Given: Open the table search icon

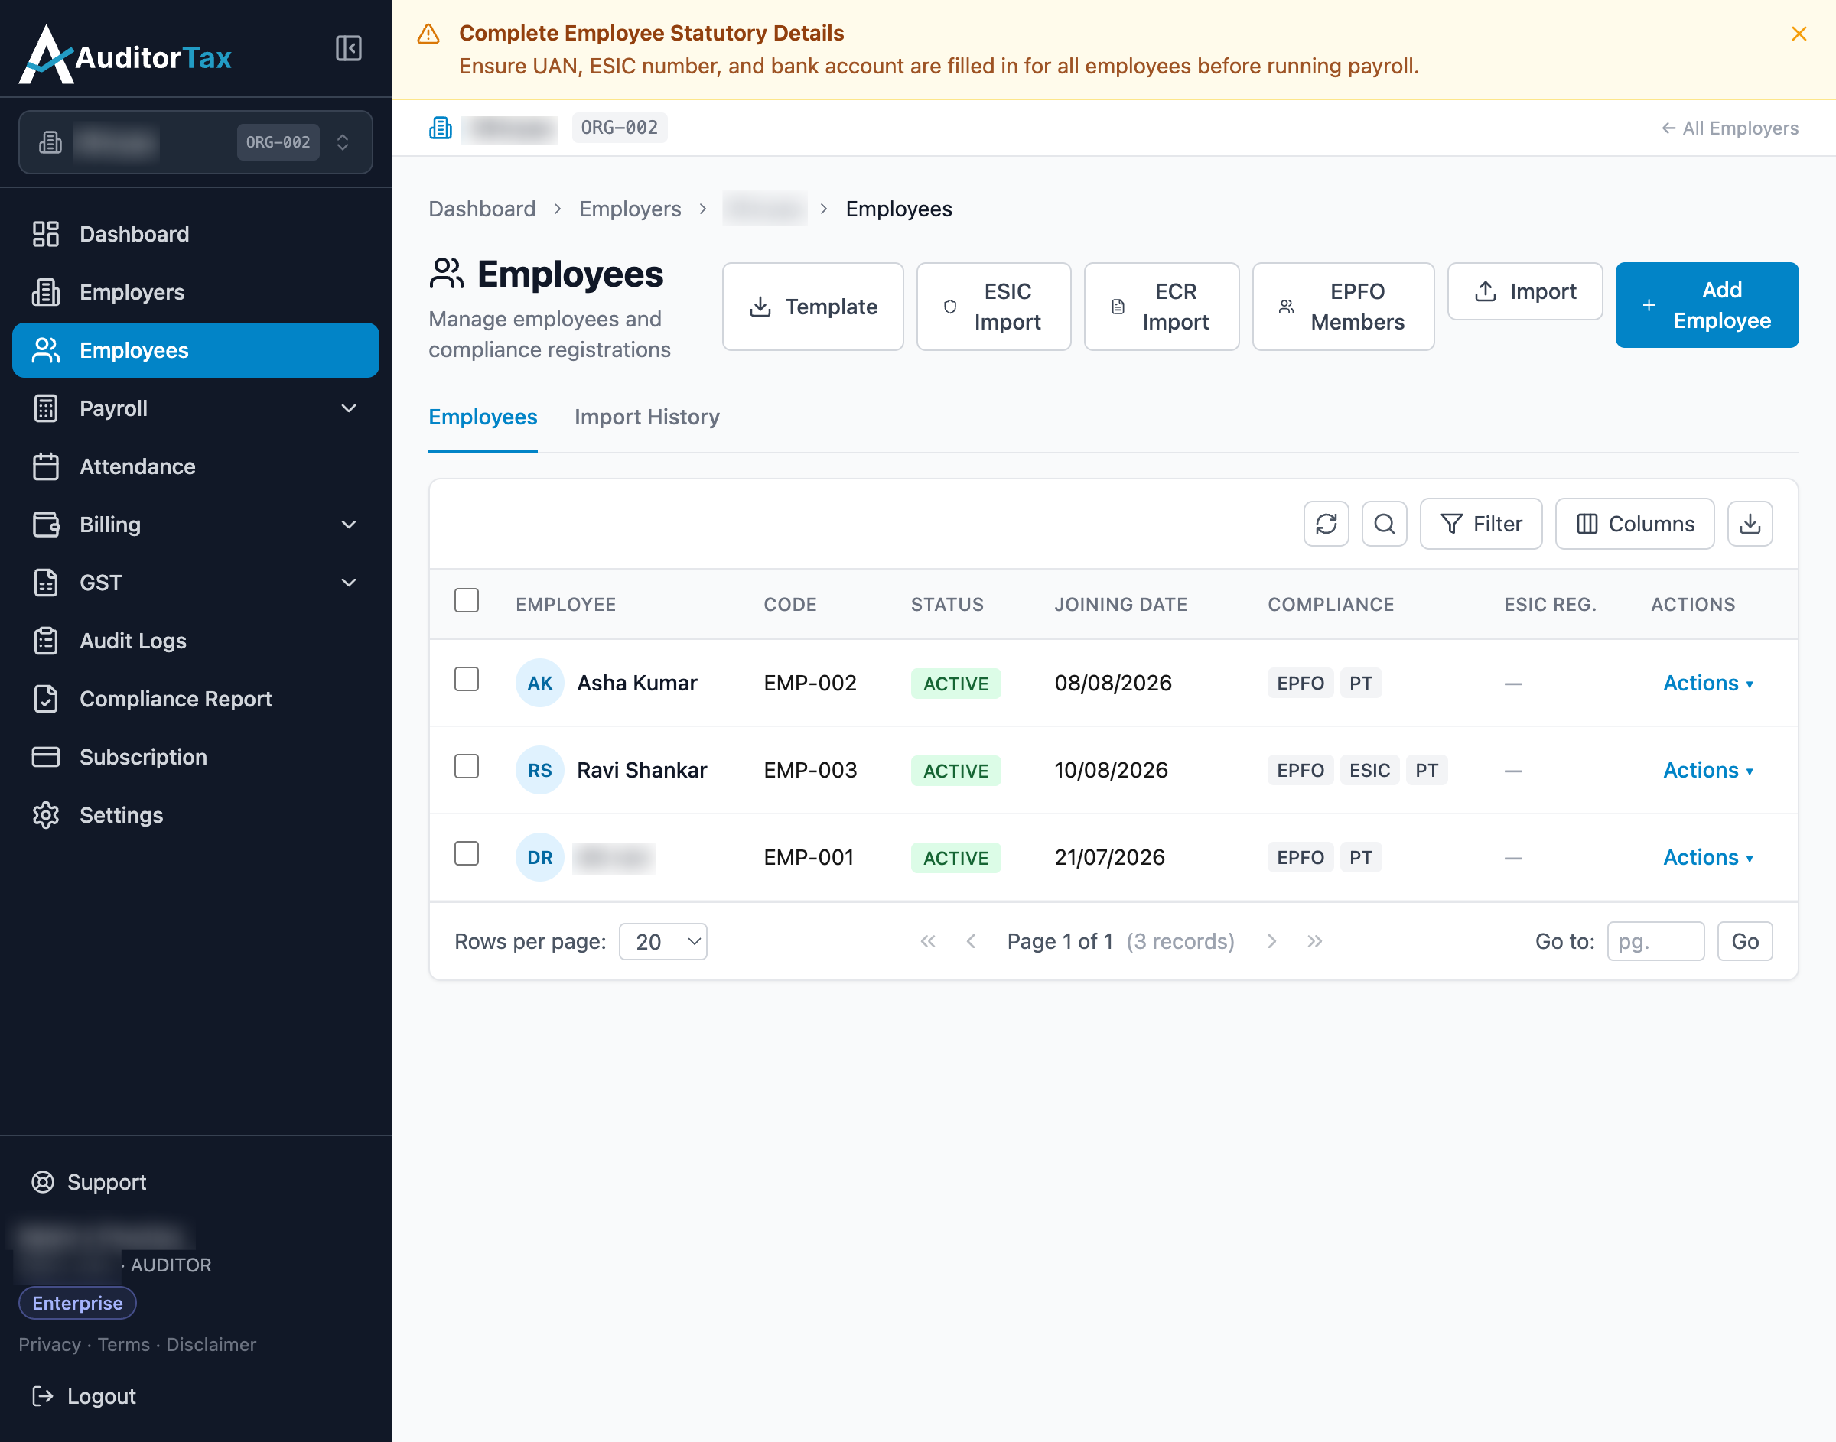Looking at the screenshot, I should click(1384, 524).
